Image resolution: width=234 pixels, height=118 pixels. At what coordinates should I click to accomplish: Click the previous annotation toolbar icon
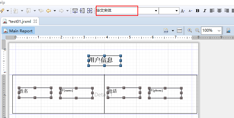pos(28,11)
